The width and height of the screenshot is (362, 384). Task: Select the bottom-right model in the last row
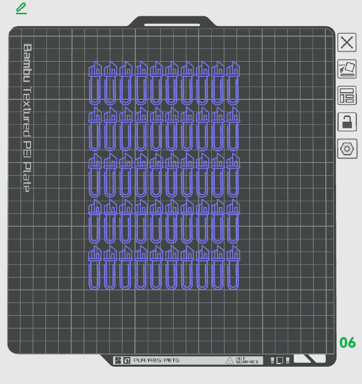click(233, 268)
